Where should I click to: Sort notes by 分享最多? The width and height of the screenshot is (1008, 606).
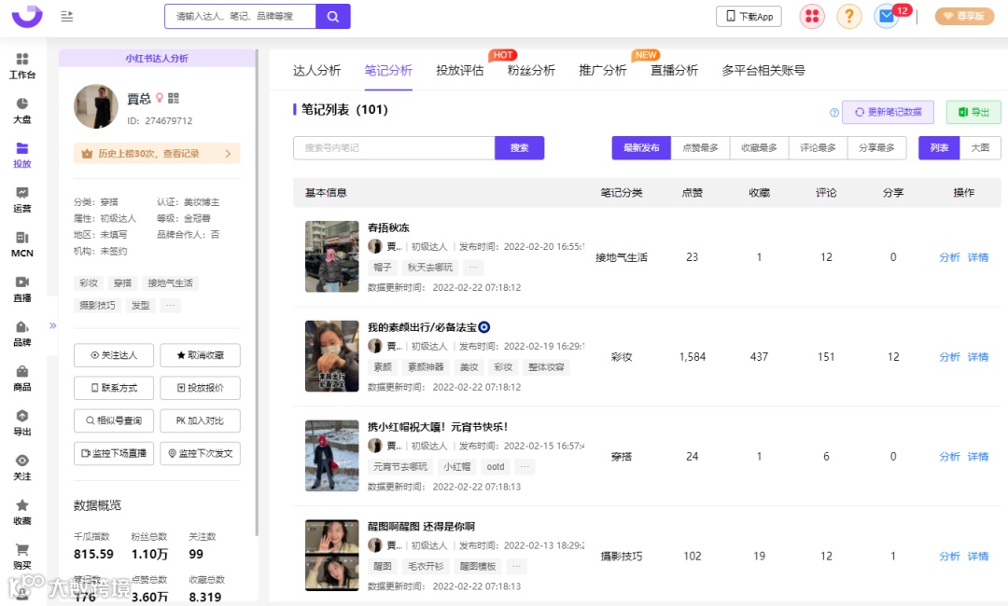(876, 147)
